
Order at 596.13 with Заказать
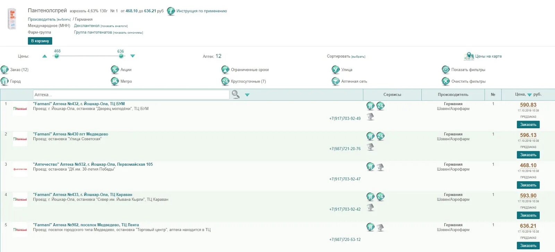528,155
